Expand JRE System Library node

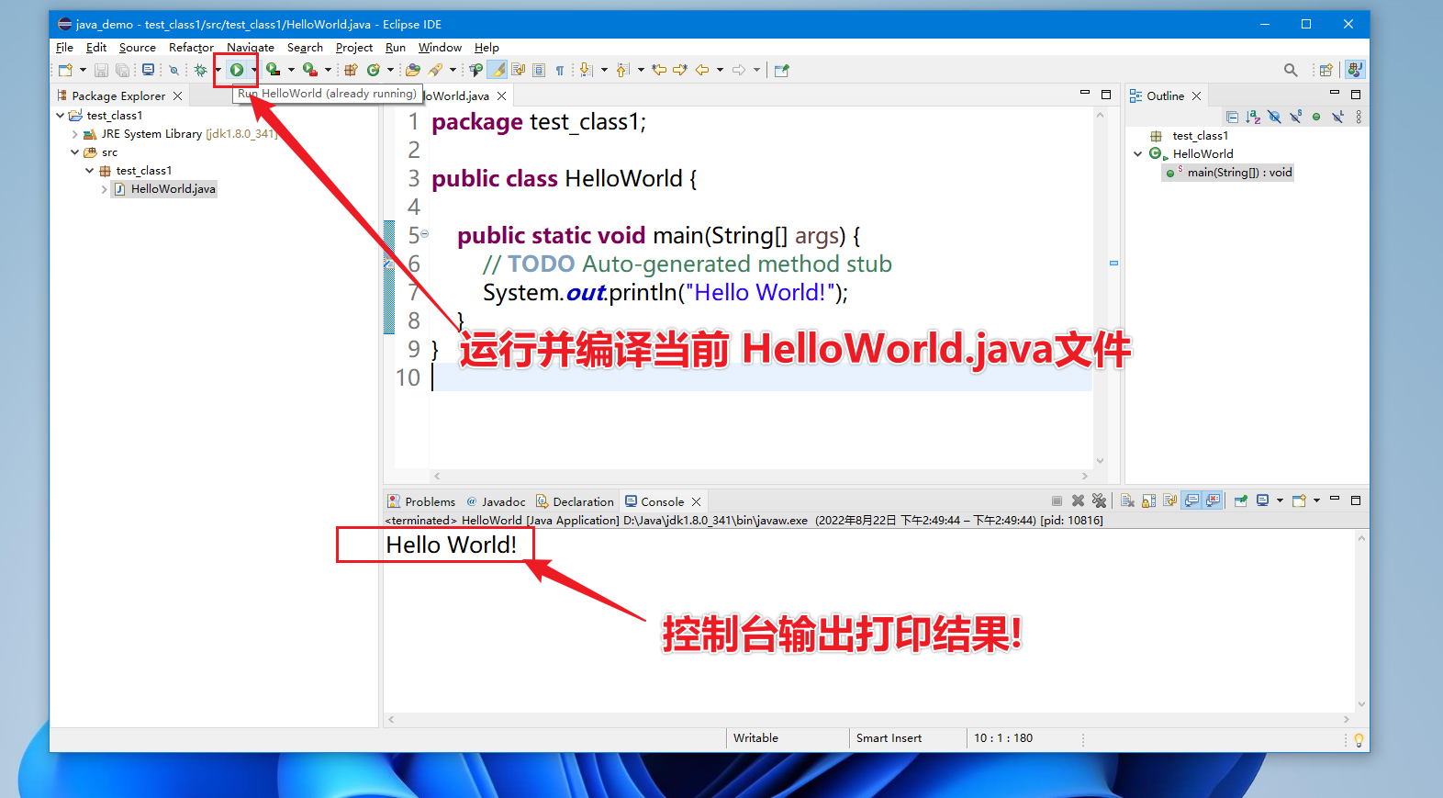(x=75, y=134)
